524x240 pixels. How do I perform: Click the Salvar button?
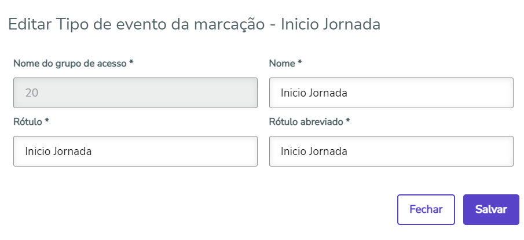[x=491, y=209]
